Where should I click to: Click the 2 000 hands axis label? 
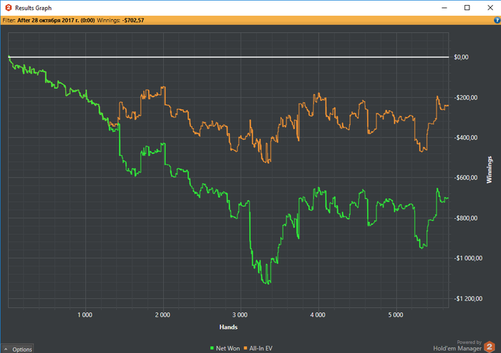point(162,315)
